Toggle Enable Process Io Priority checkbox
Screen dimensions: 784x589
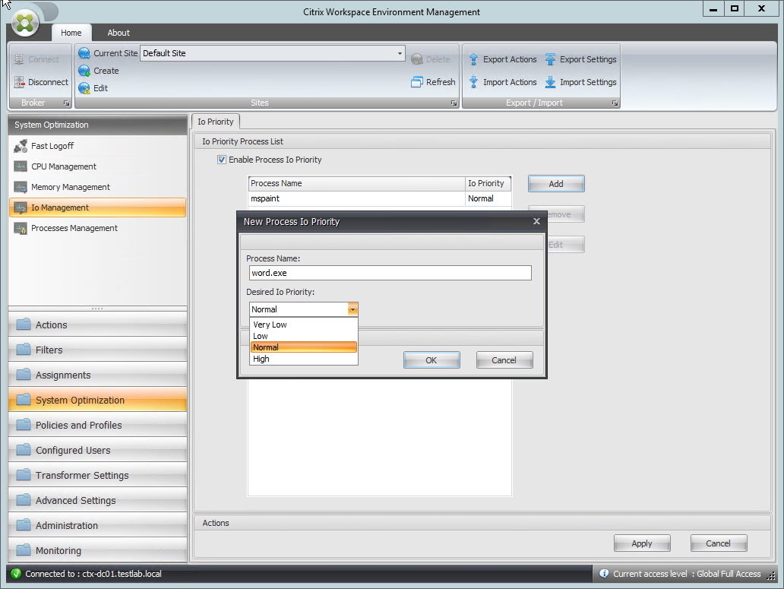tap(222, 160)
